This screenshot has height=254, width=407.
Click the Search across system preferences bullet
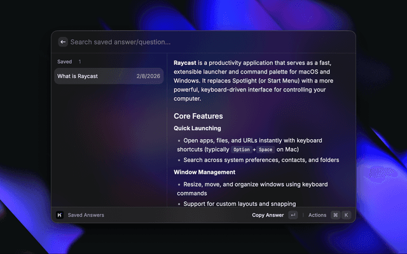coord(261,160)
